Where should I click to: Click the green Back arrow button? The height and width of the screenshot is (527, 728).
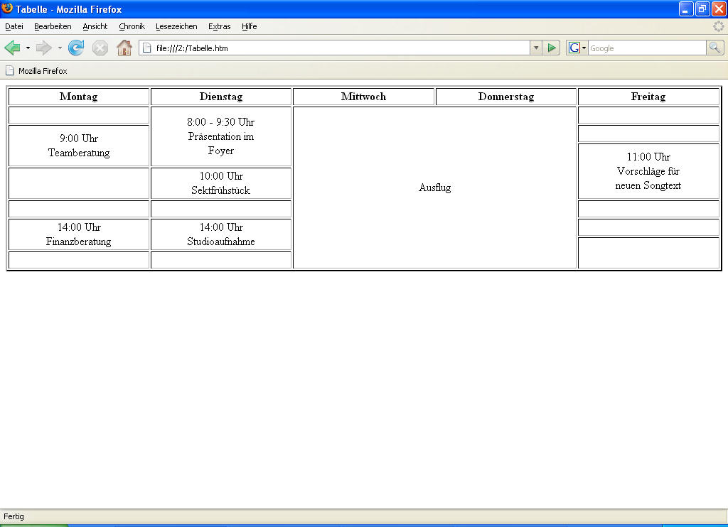[12, 48]
